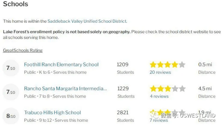Click the WeChat logo in watermark
The image size is (222, 126).
[154, 115]
